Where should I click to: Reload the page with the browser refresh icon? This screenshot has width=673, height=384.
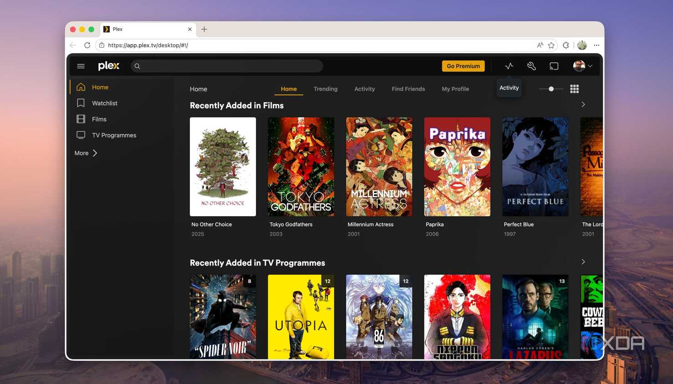pyautogui.click(x=87, y=45)
